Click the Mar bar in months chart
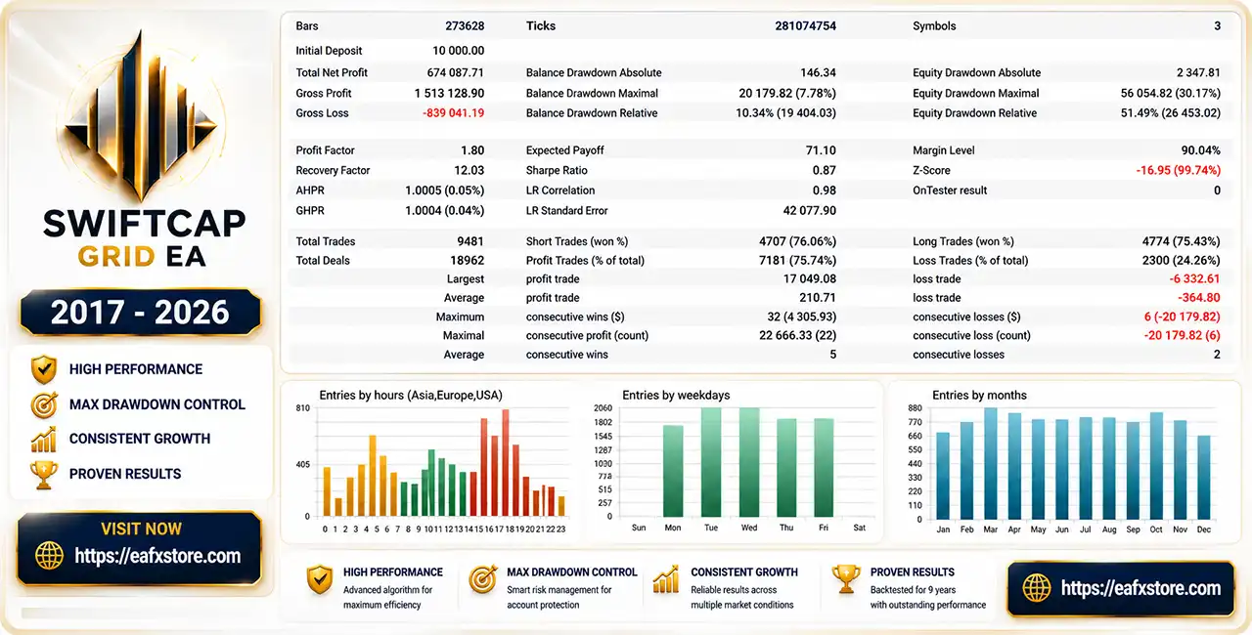 991,463
